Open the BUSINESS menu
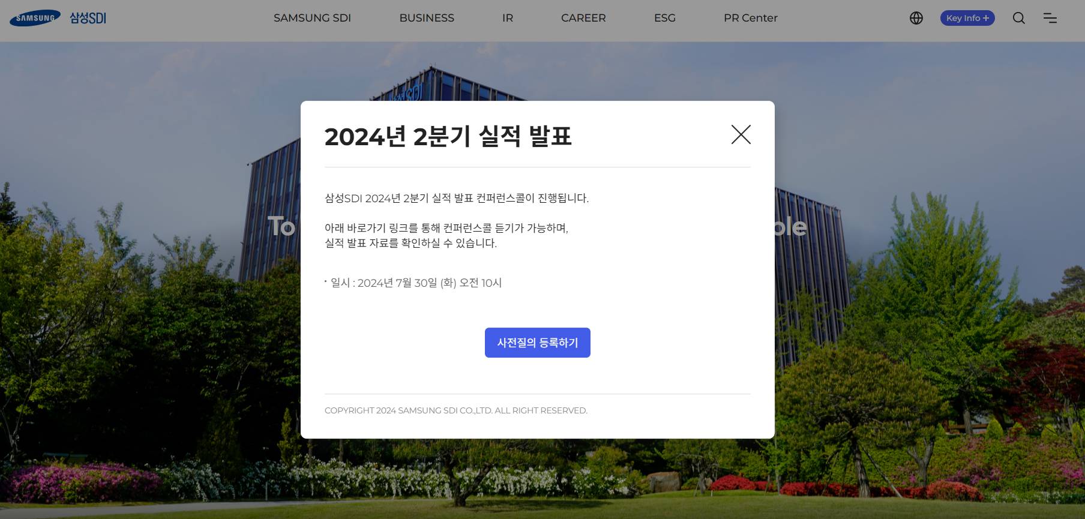The image size is (1085, 519). pos(427,18)
